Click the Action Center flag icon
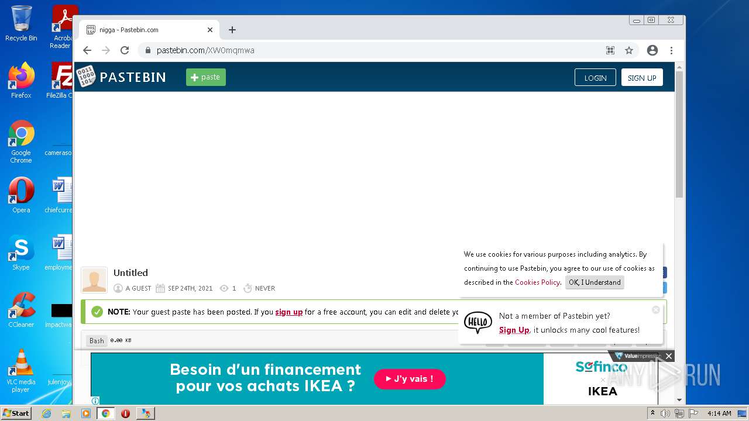 [x=693, y=413]
